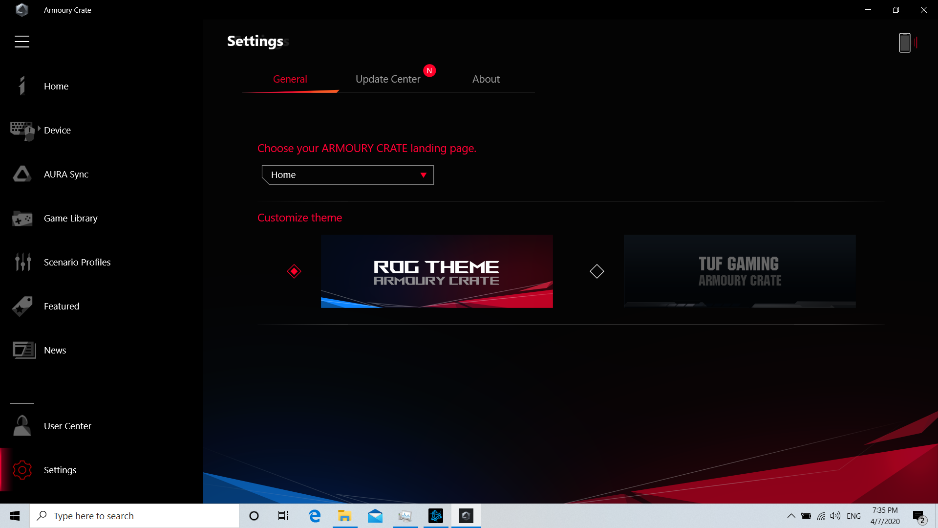Open Home from the sidebar icon
The width and height of the screenshot is (938, 528).
tap(21, 86)
